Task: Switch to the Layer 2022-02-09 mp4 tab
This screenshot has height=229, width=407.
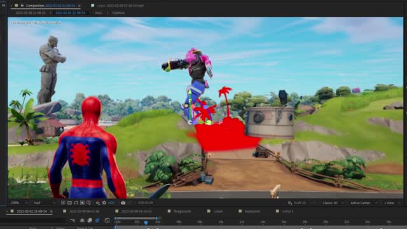Action: pos(121,6)
